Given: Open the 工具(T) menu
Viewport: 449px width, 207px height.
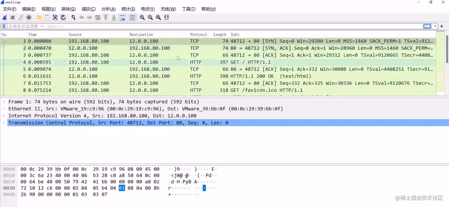Looking at the screenshot, I should (x=189, y=9).
